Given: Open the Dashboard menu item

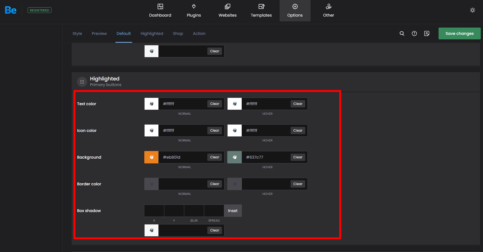Looking at the screenshot, I should coord(160,11).
